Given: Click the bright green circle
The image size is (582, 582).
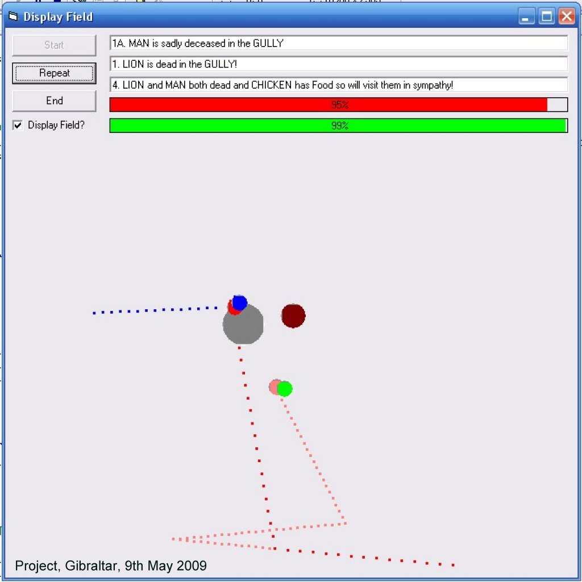Looking at the screenshot, I should pyautogui.click(x=285, y=389).
